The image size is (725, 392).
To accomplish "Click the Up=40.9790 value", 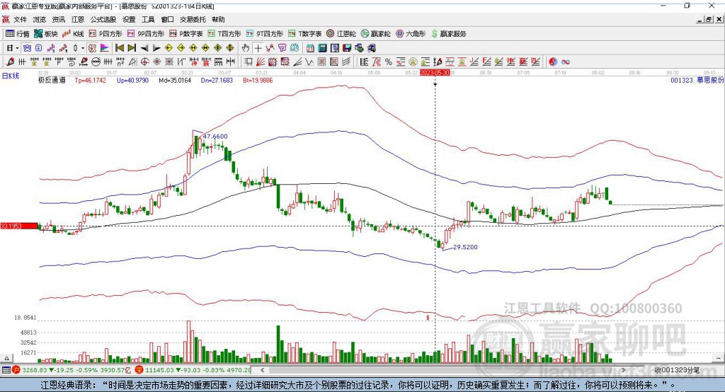I will 132,80.
